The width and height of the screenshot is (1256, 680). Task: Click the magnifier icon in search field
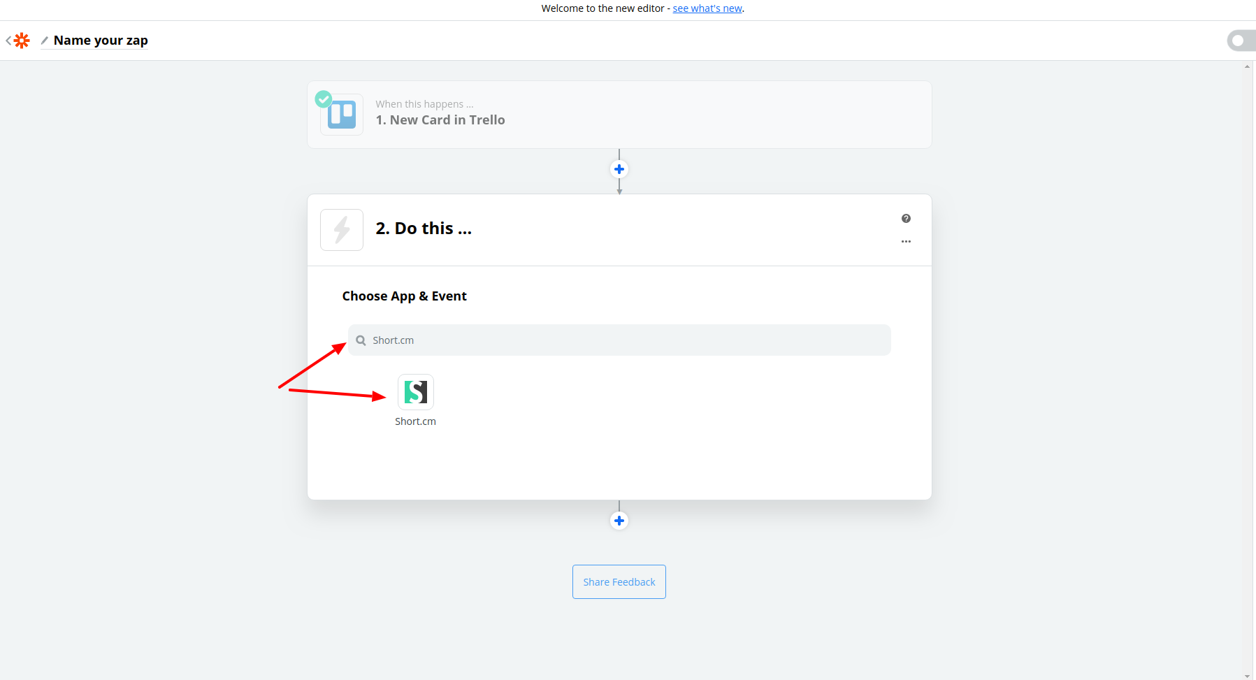(361, 340)
